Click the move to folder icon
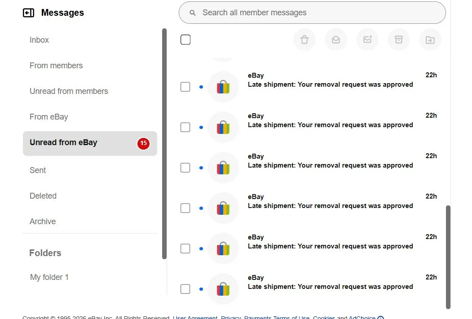 [x=430, y=40]
